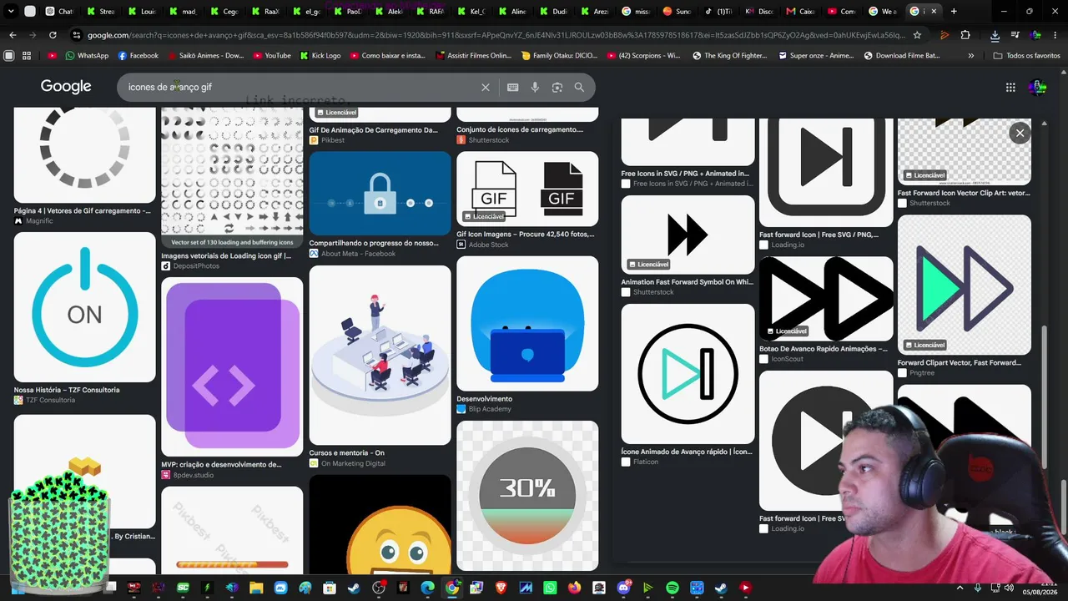This screenshot has height=601, width=1068.
Task: Open Firefox from the taskbar
Action: [x=574, y=588]
